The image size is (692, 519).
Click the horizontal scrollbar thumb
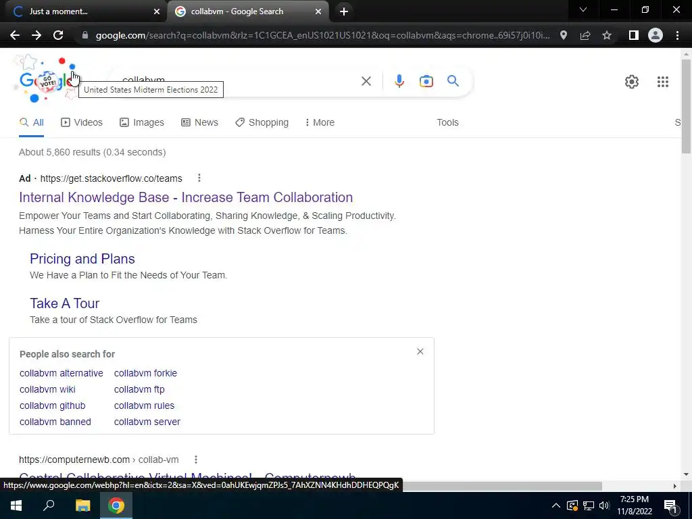(x=502, y=486)
